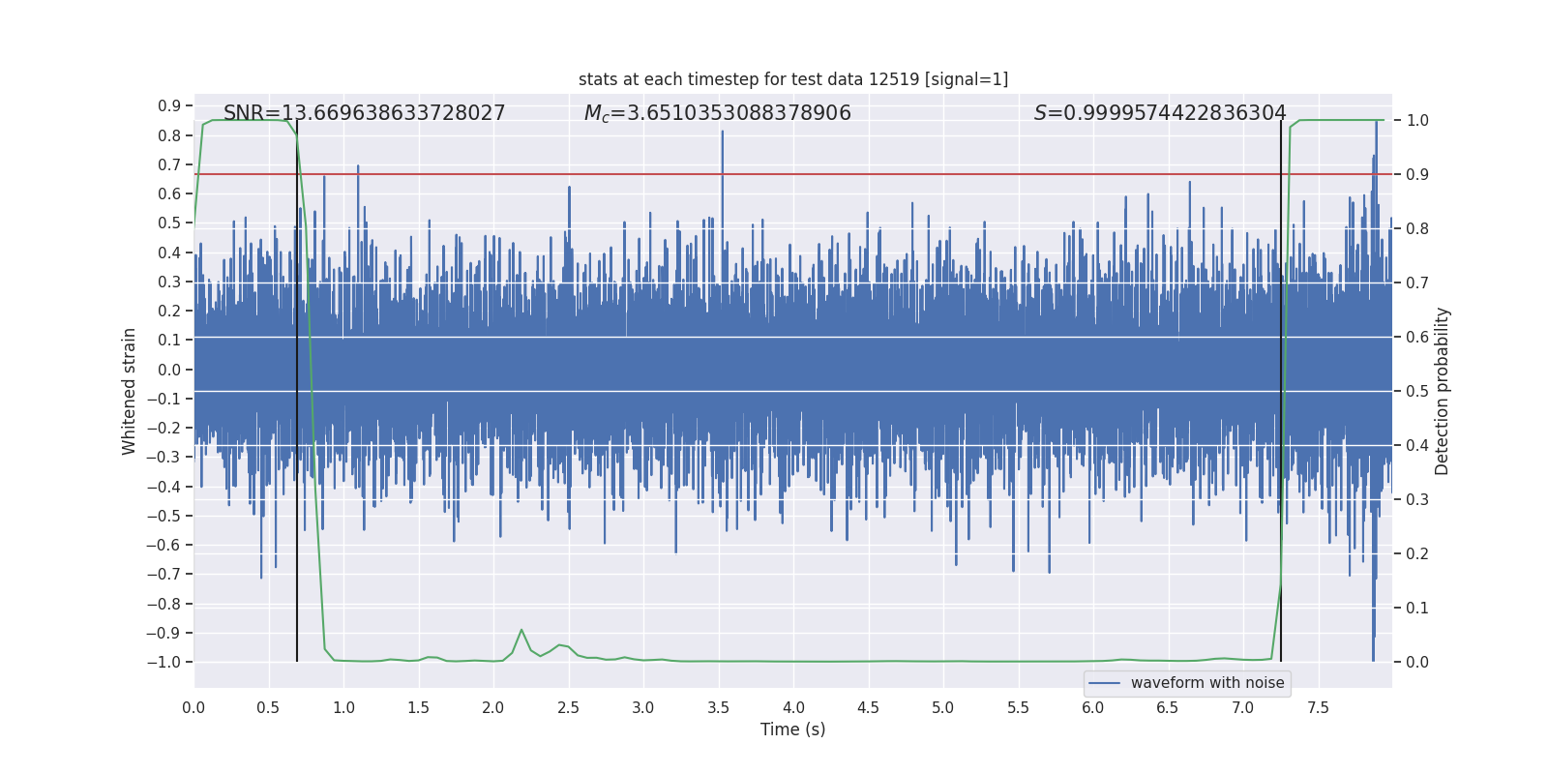Select the 'Whitened strain' y-axis label

coord(130,391)
